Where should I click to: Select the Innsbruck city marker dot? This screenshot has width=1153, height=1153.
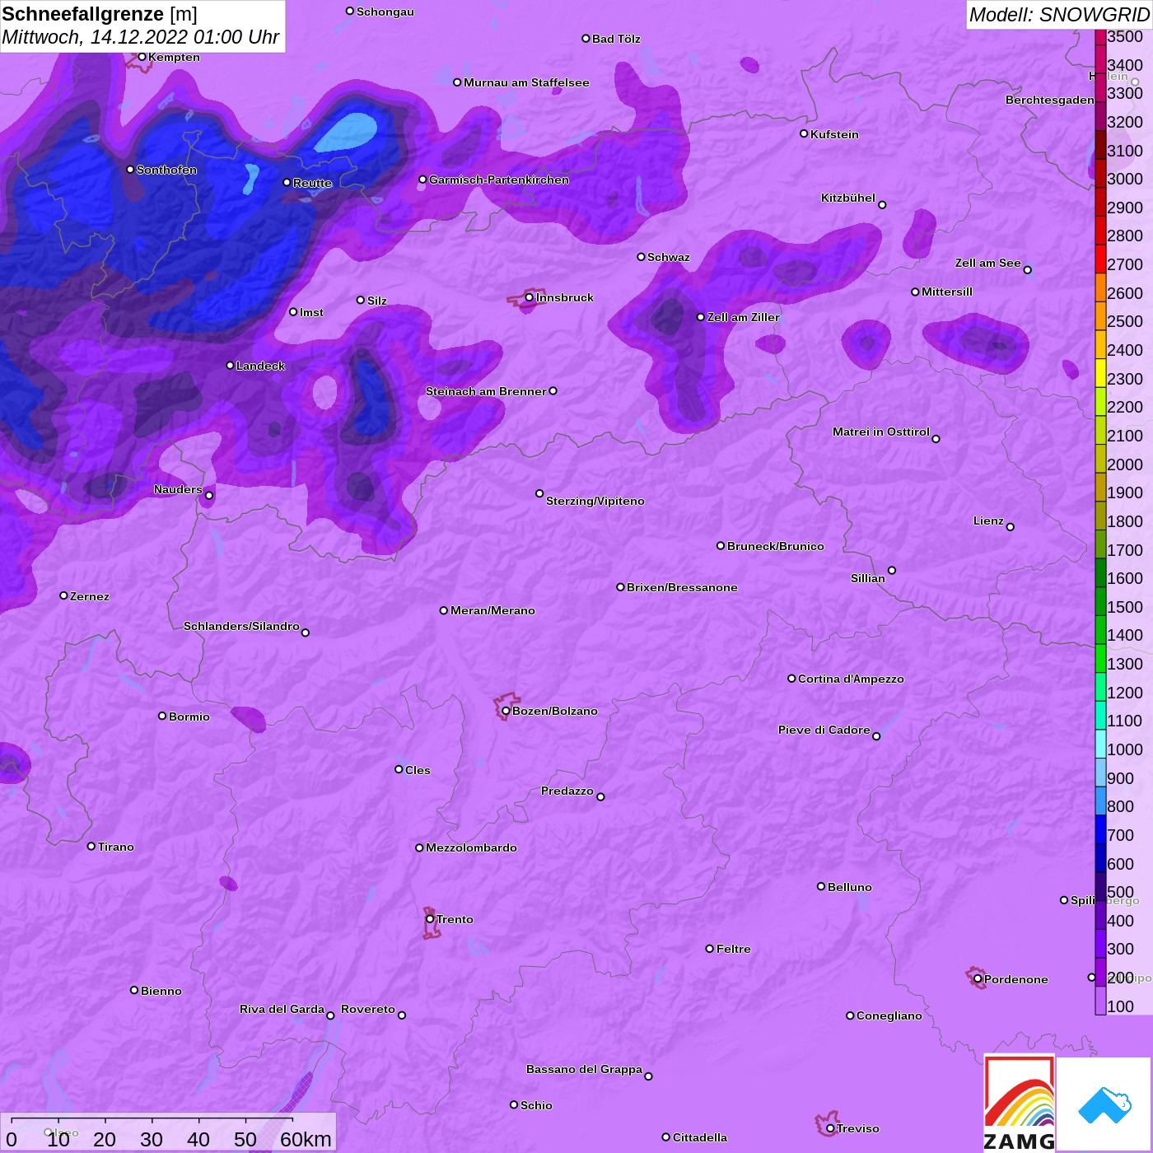[530, 297]
